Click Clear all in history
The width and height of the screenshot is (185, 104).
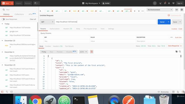[33, 19]
